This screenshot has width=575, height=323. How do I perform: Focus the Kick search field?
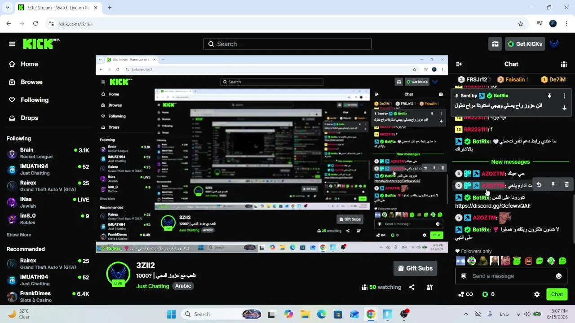click(287, 44)
